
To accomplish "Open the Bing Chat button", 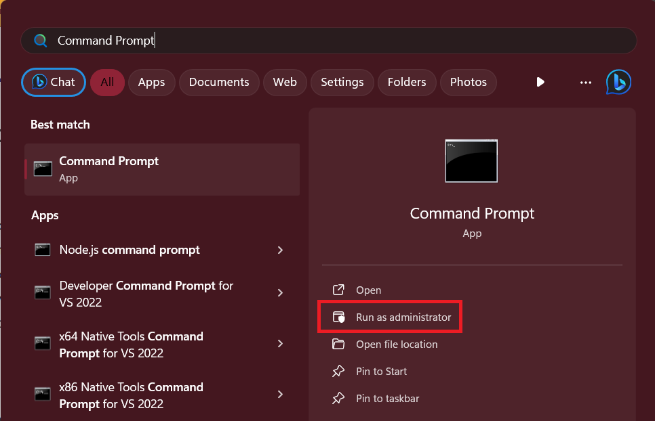I will coord(54,82).
